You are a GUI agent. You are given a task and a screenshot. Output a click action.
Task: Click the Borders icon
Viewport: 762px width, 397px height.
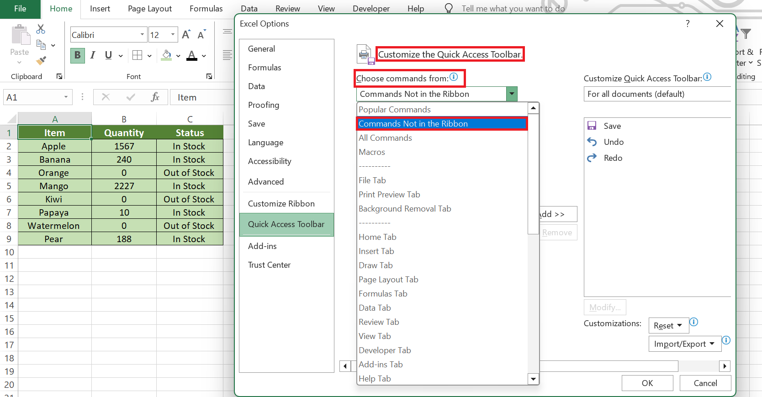(137, 55)
